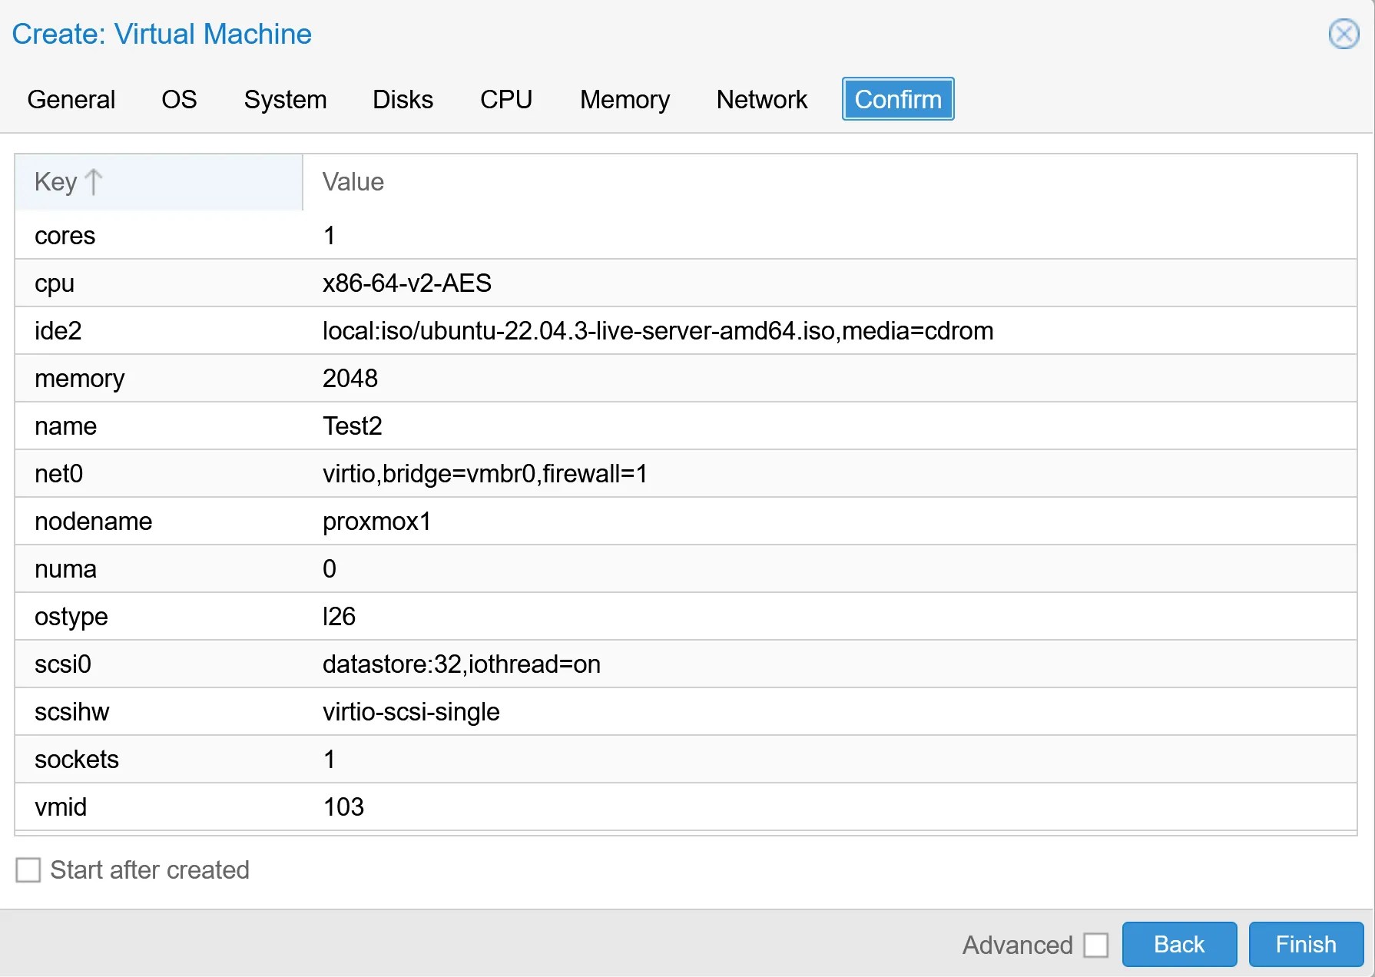The height and width of the screenshot is (977, 1375).
Task: Open the OS tab
Action: (x=179, y=99)
